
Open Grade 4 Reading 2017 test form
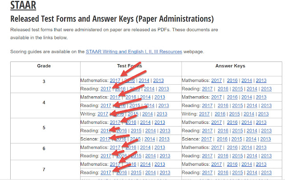pyautogui.click(x=106, y=106)
